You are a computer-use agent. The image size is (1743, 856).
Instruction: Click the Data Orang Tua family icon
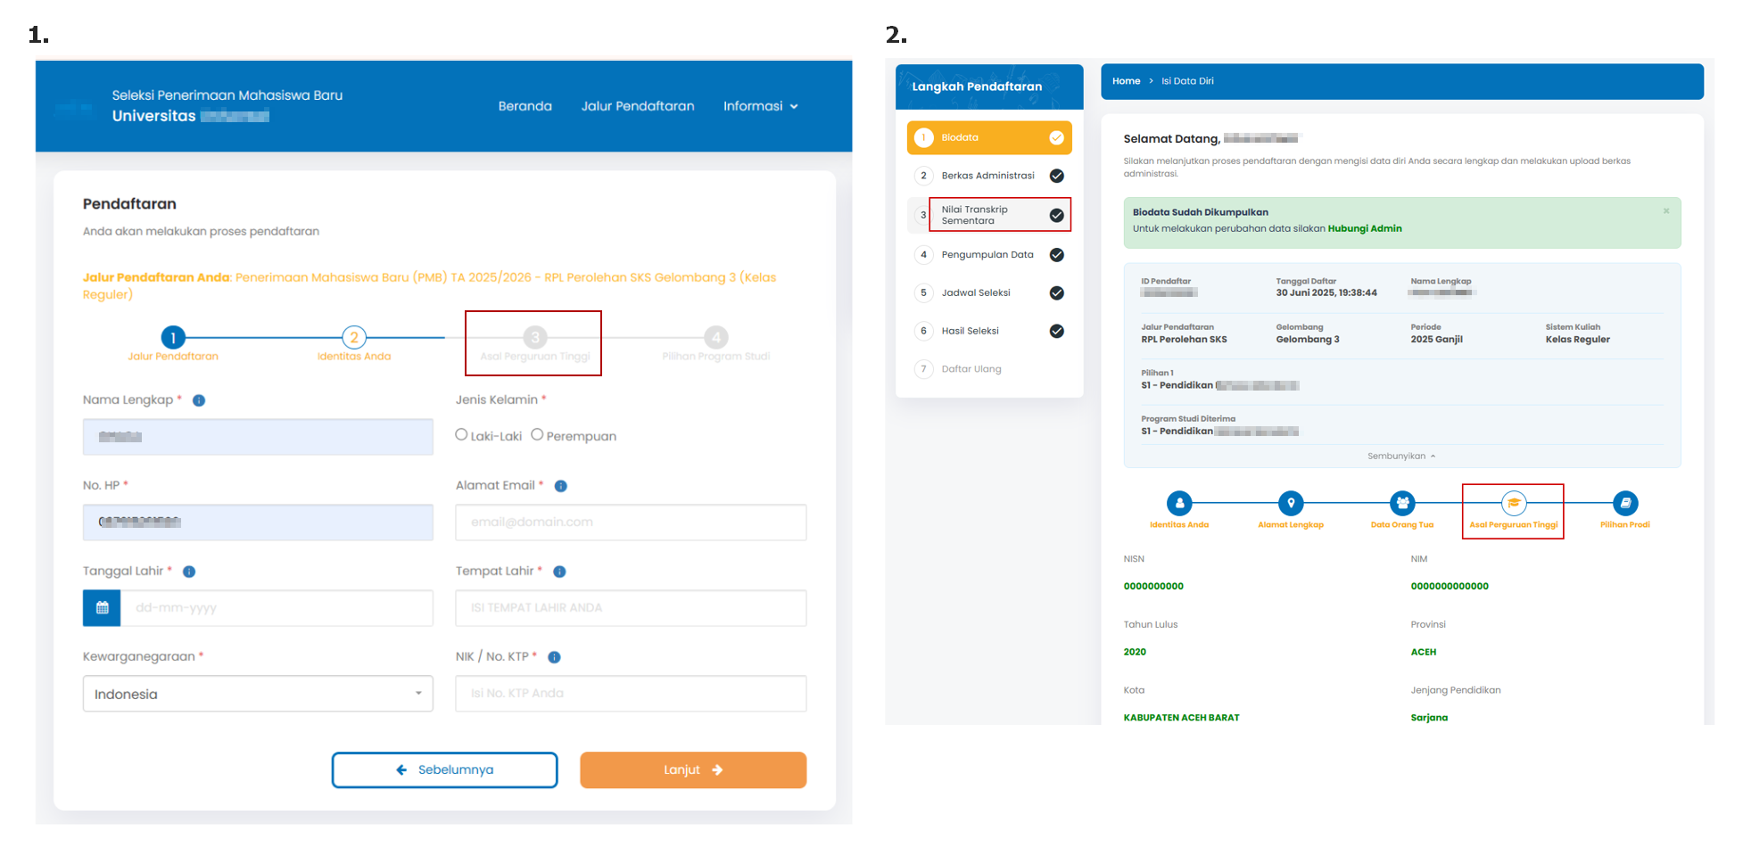tap(1401, 504)
